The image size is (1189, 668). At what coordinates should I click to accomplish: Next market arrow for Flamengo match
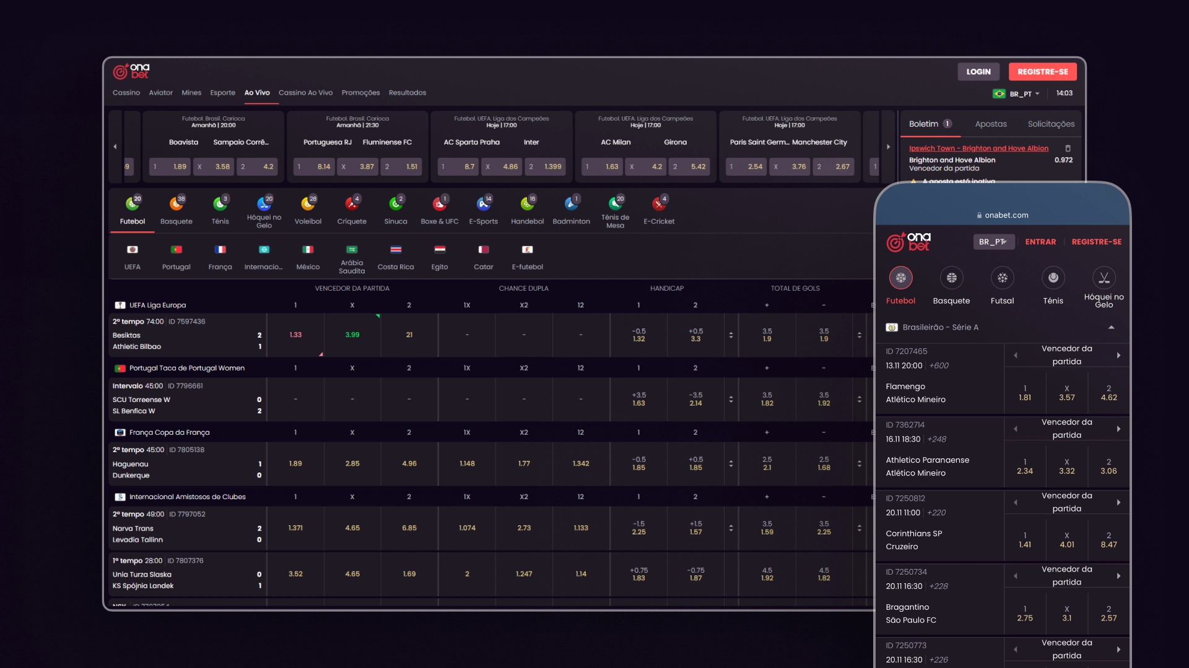coord(1118,355)
